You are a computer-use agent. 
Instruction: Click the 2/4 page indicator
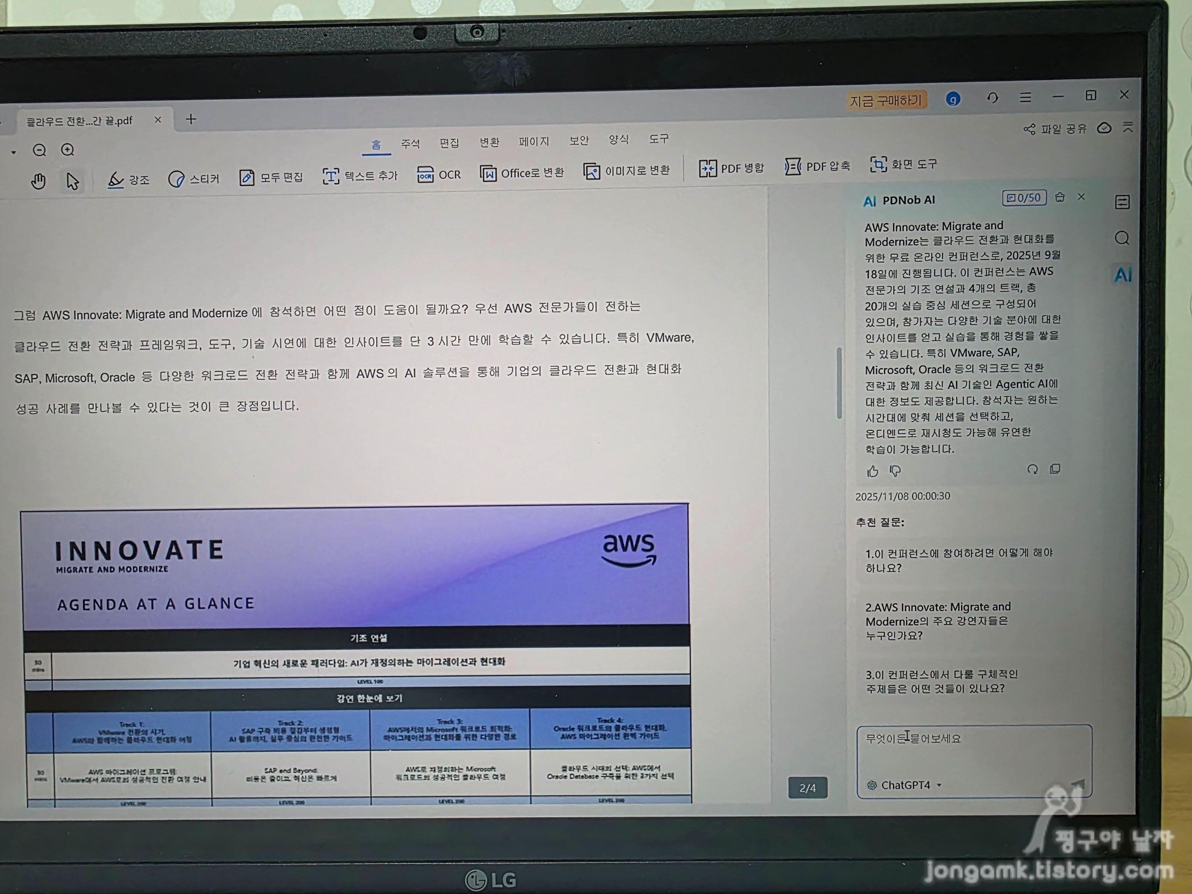click(807, 788)
